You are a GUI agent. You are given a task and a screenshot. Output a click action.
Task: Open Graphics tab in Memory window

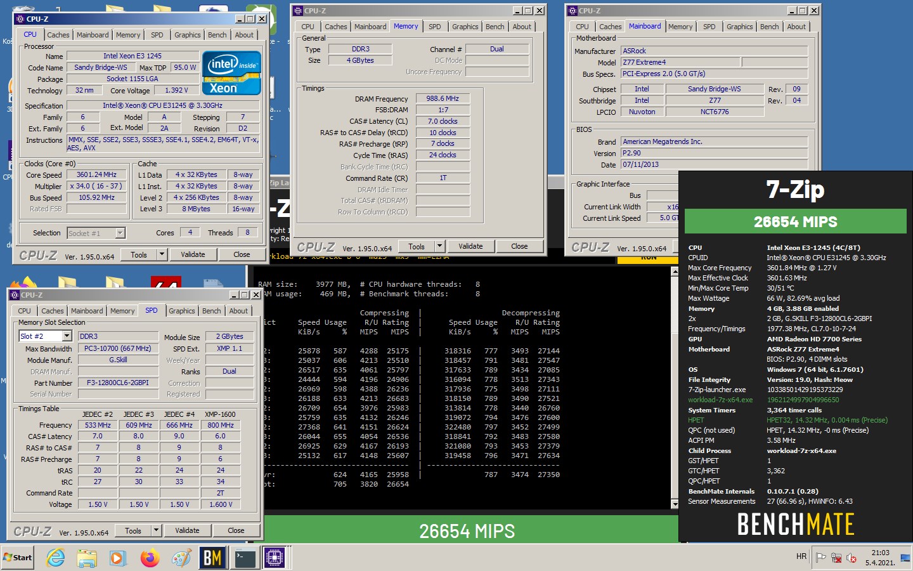click(x=465, y=27)
